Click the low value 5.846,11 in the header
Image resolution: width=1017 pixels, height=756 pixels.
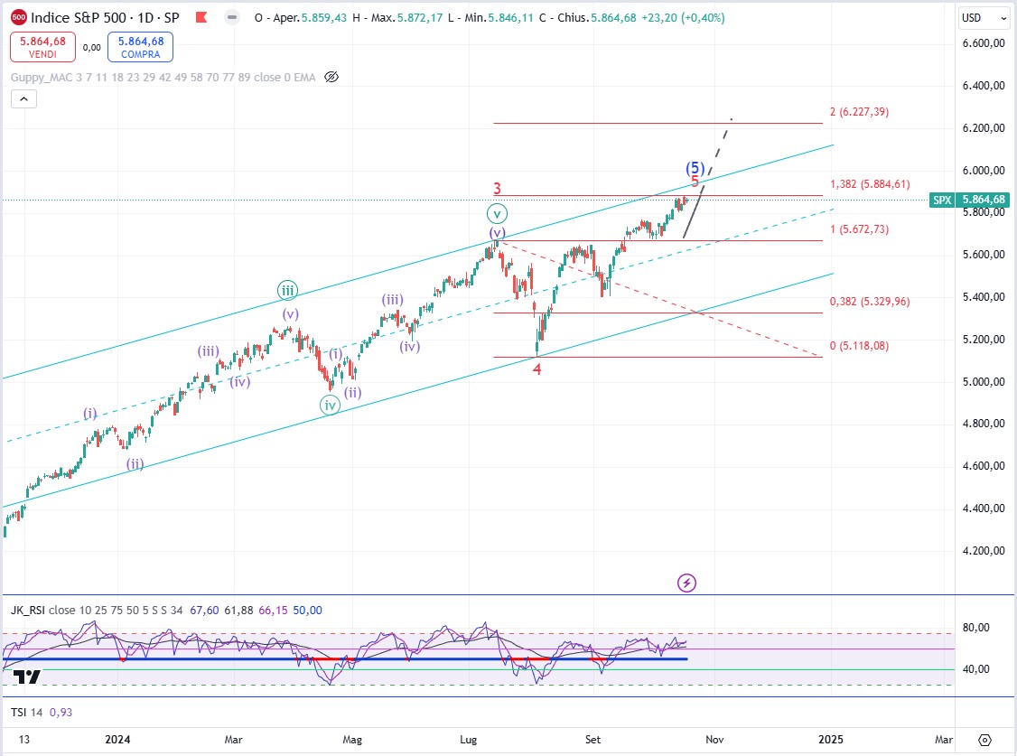[511, 17]
